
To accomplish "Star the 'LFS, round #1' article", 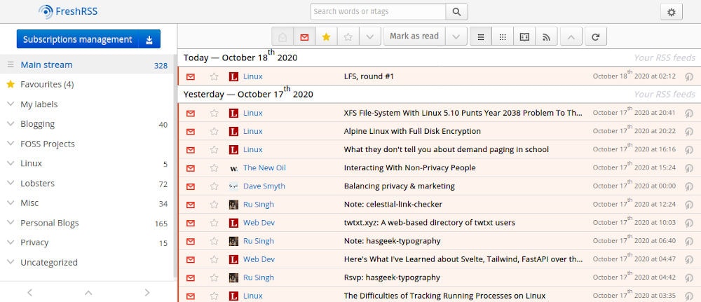I will tap(214, 76).
